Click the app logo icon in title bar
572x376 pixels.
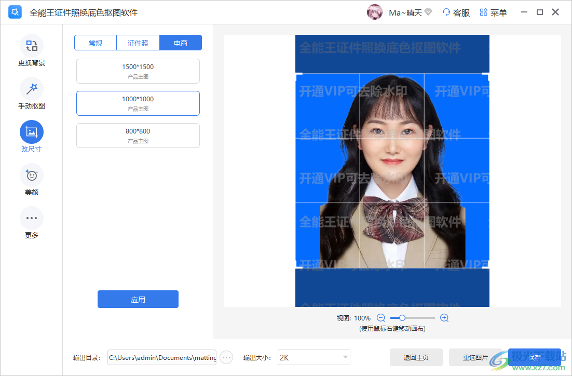[x=15, y=12]
